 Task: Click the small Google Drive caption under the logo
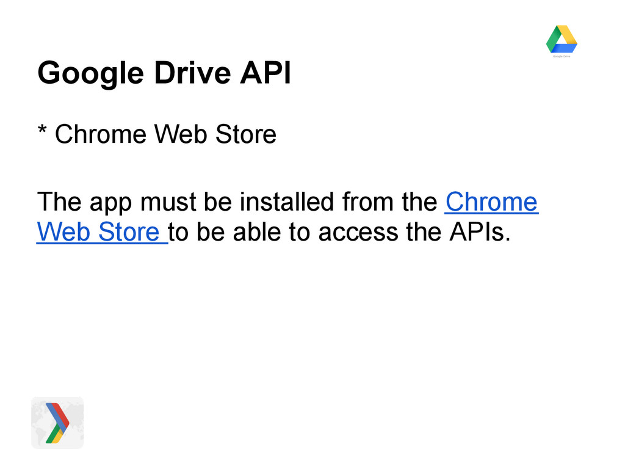(x=562, y=56)
